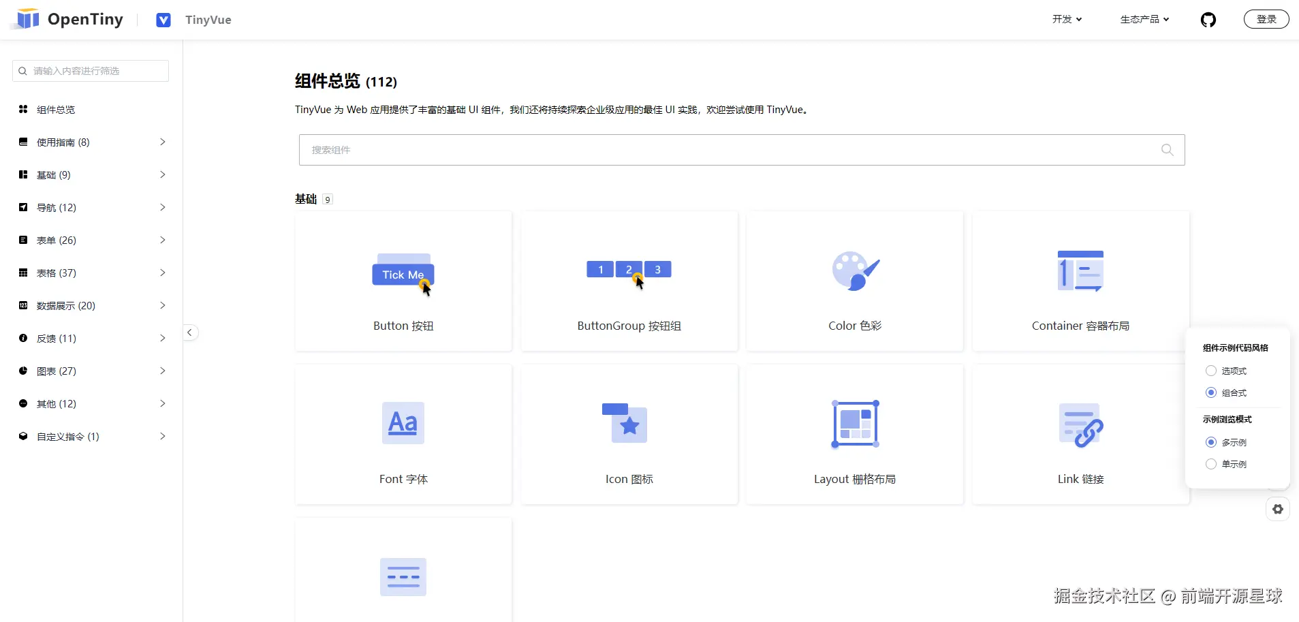Click the Layout 栅格布局 illustration icon
Screen dimensions: 1299x622
point(856,424)
